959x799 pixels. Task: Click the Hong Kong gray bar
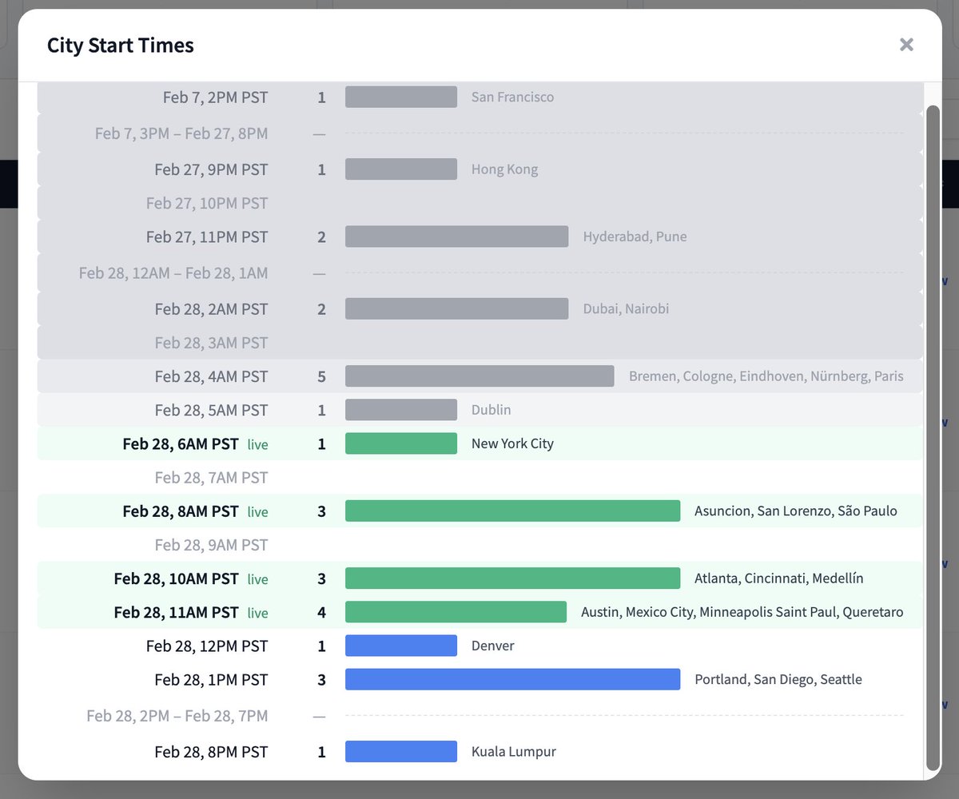[401, 169]
